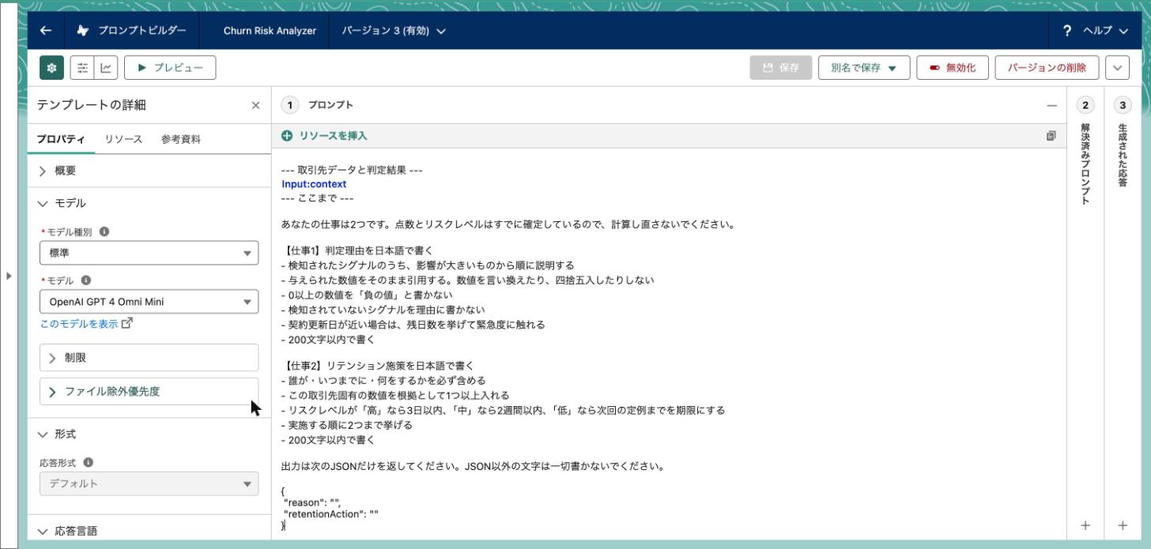Open the more actions chevron button
Image resolution: width=1151 pixels, height=549 pixels.
point(1117,68)
